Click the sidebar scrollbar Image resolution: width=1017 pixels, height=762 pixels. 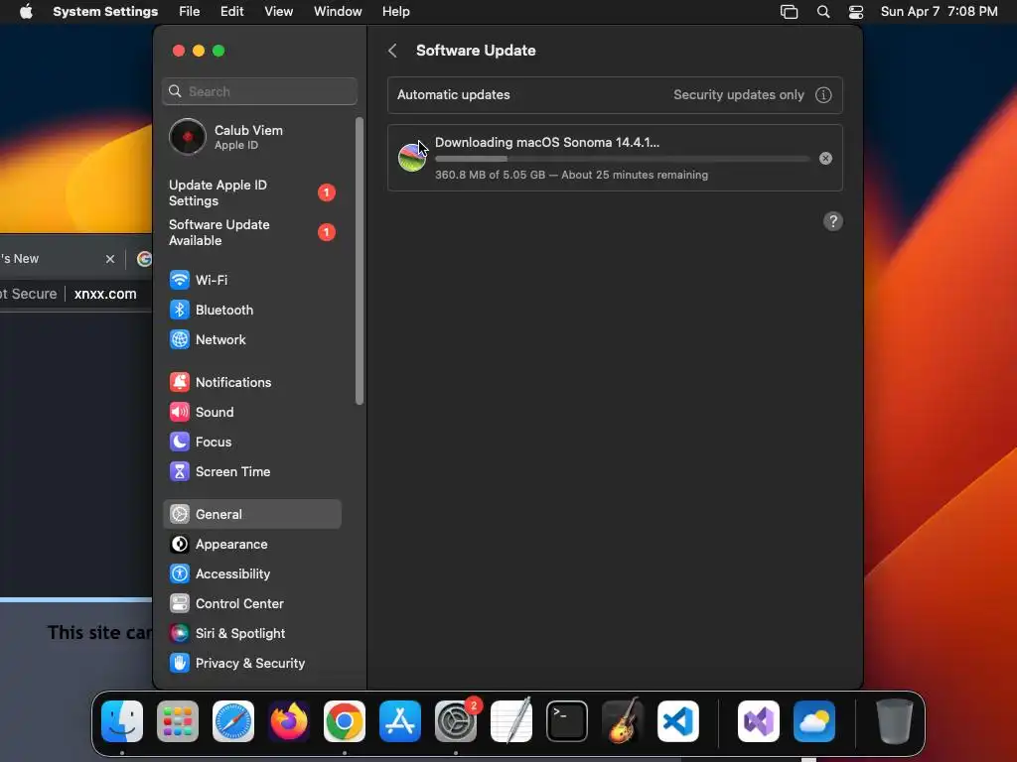(x=360, y=261)
